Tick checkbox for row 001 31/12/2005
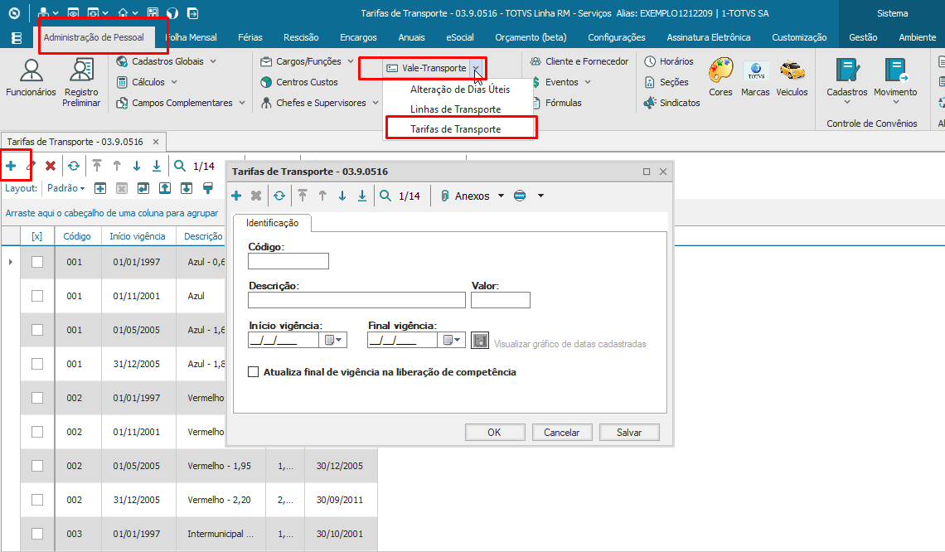The width and height of the screenshot is (945, 552). 37,364
